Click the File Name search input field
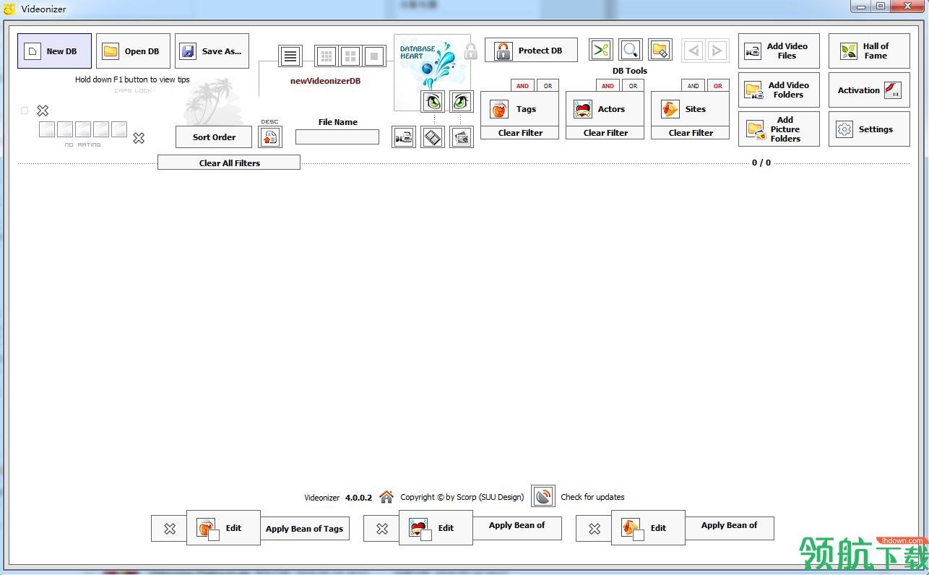The width and height of the screenshot is (929, 575). click(337, 137)
